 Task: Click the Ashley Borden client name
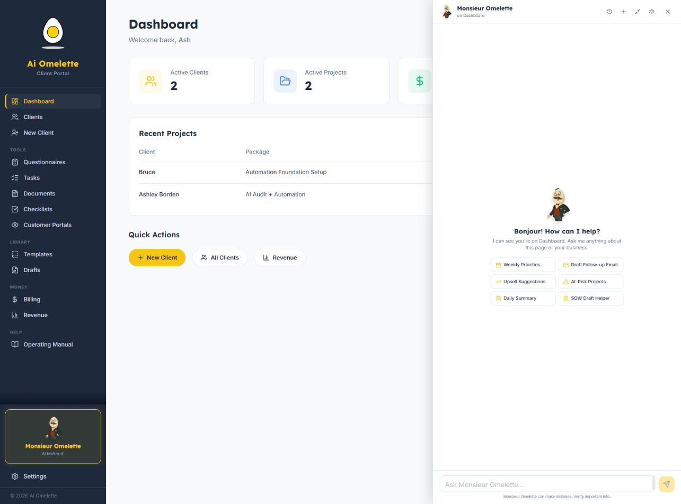point(159,194)
